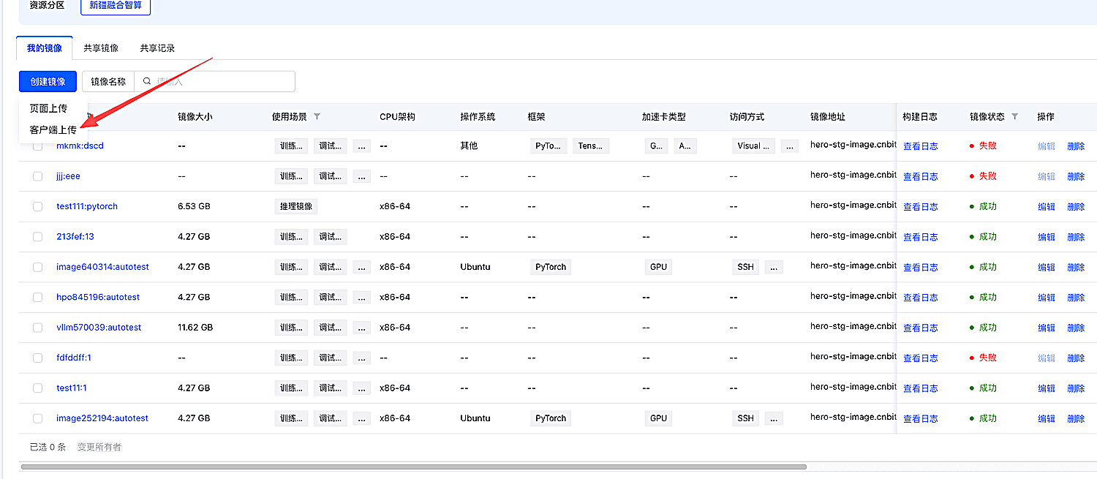Viewport: 1097px width, 479px height.
Task: Open the vllm570039:autotest image link
Action: tap(99, 327)
